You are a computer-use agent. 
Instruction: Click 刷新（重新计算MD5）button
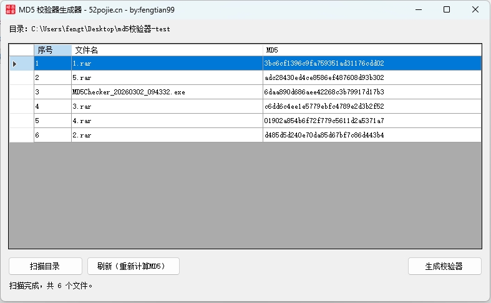134,266
